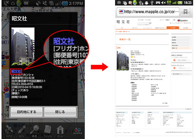195x139 pixels.
Task: Tap the building photo on the web page
Action: click(x=123, y=60)
